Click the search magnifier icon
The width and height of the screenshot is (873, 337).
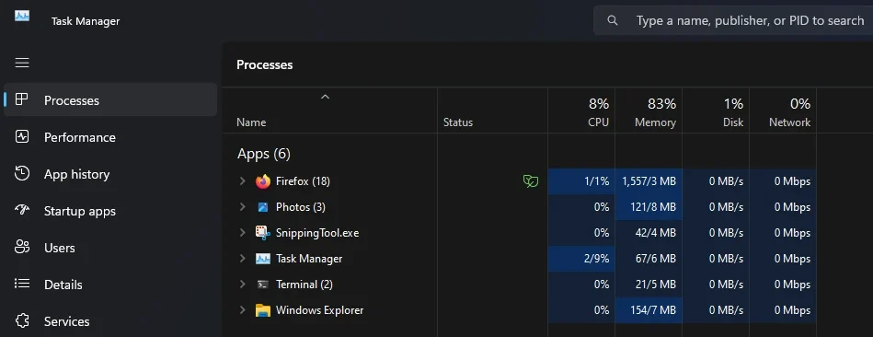click(613, 20)
